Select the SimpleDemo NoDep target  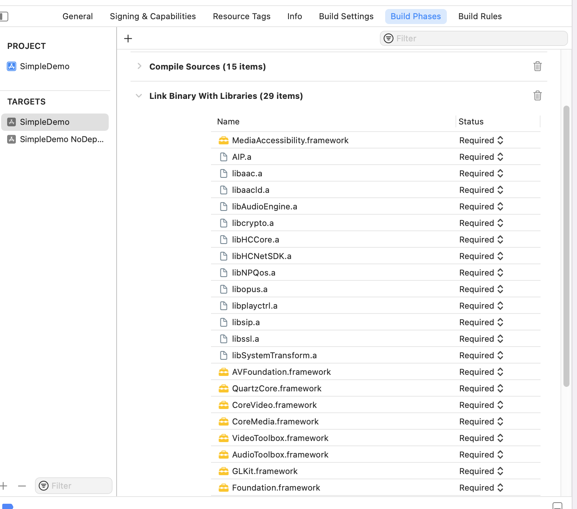click(55, 139)
